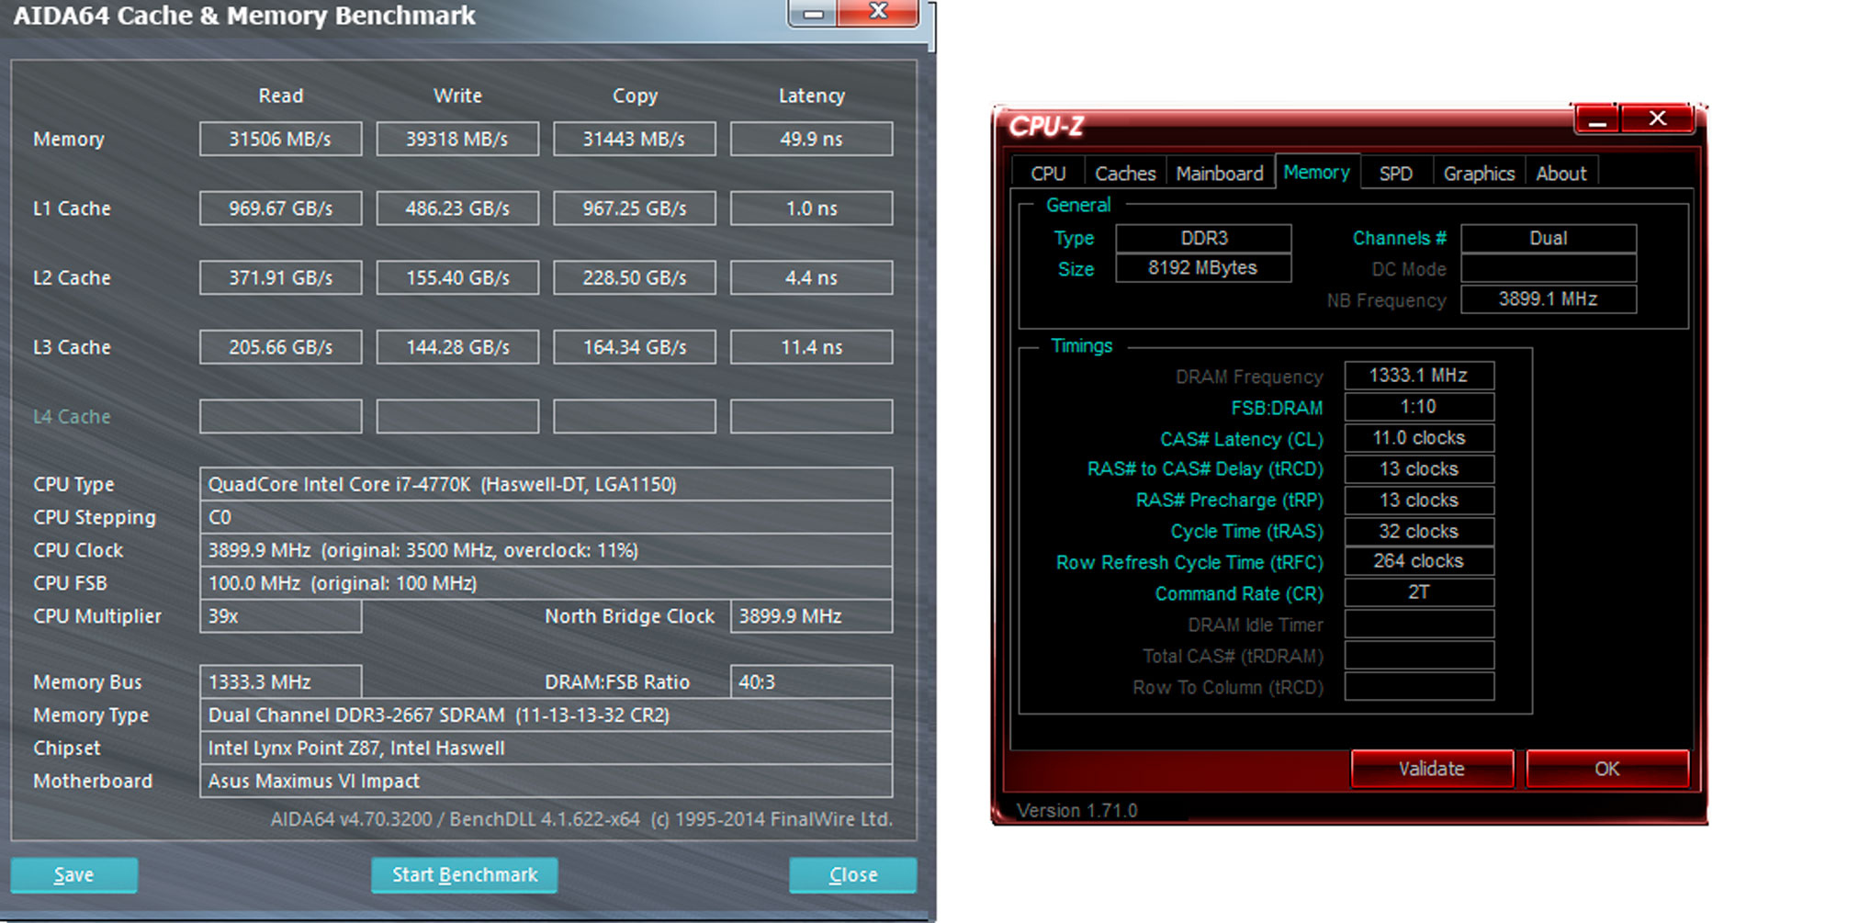This screenshot has height=923, width=1870.
Task: Click Memory Copy value 31443 MB/s
Action: click(x=634, y=139)
